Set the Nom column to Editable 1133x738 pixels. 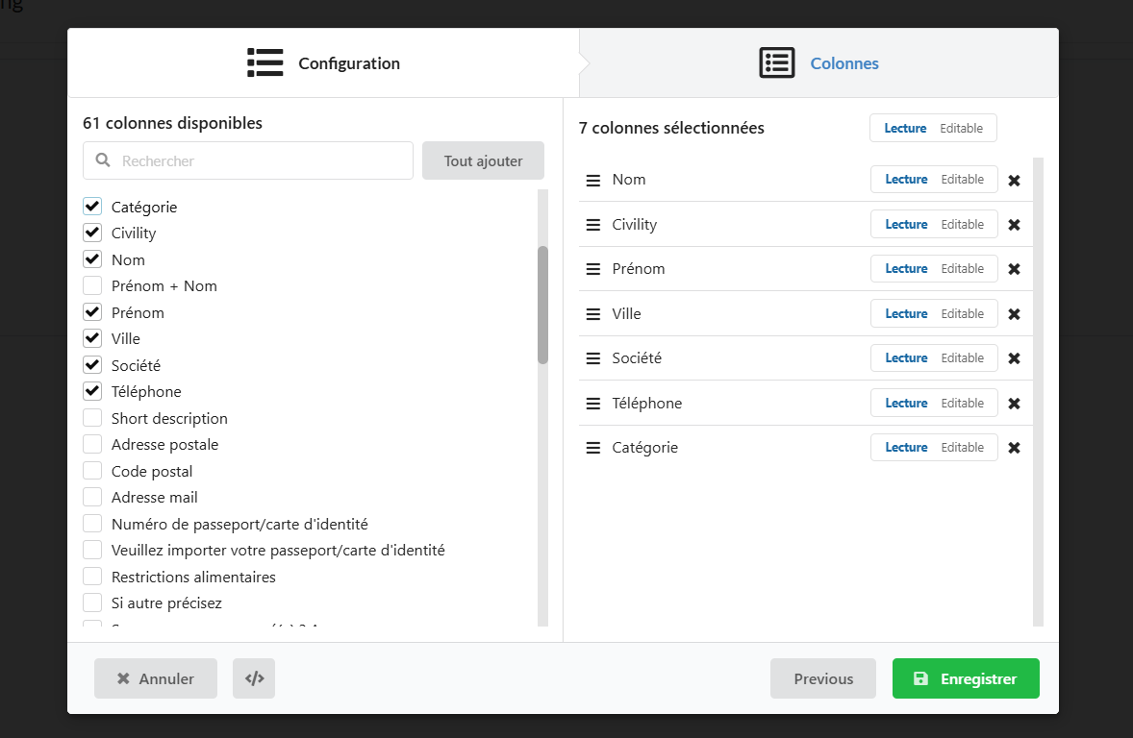click(962, 180)
